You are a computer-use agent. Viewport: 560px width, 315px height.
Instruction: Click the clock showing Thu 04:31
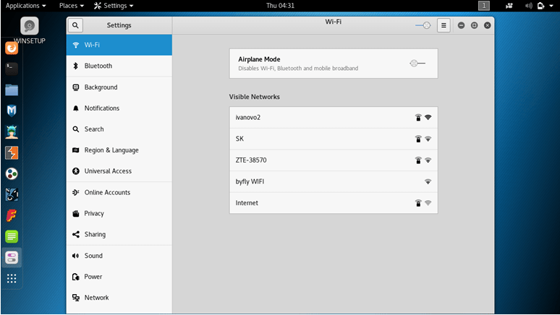(x=280, y=6)
